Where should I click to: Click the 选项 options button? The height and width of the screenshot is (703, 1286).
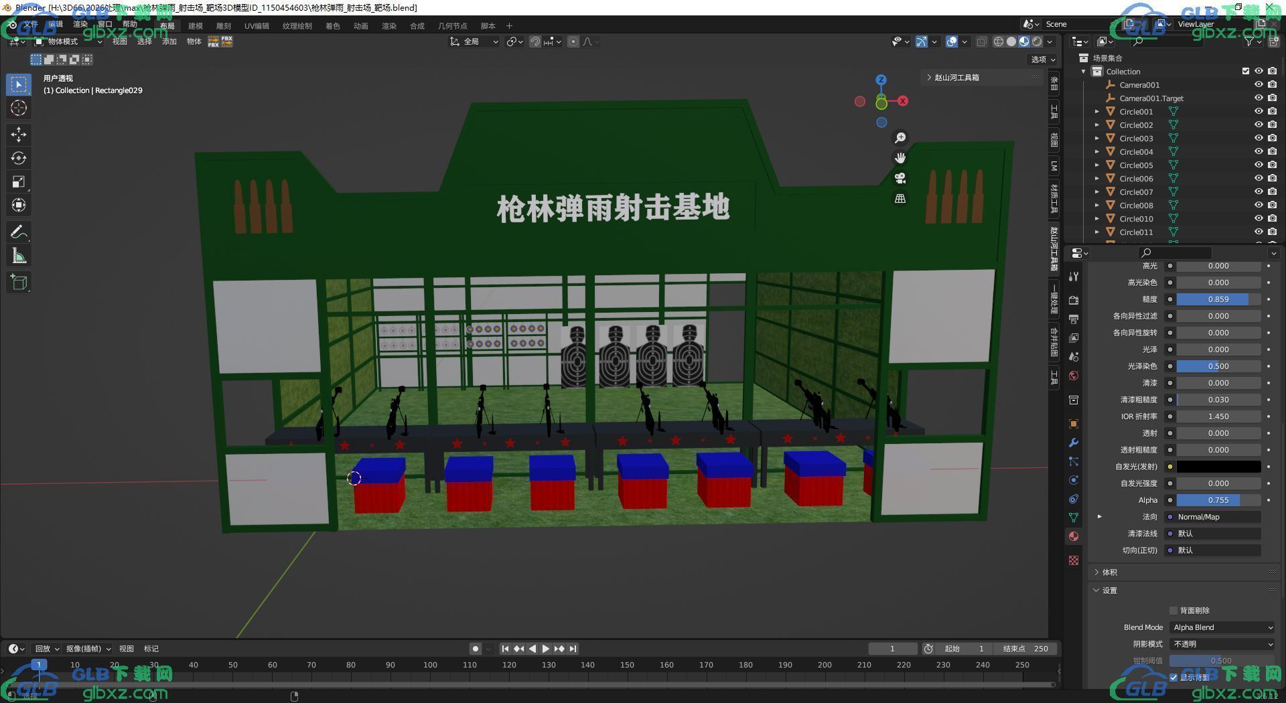pyautogui.click(x=1042, y=60)
